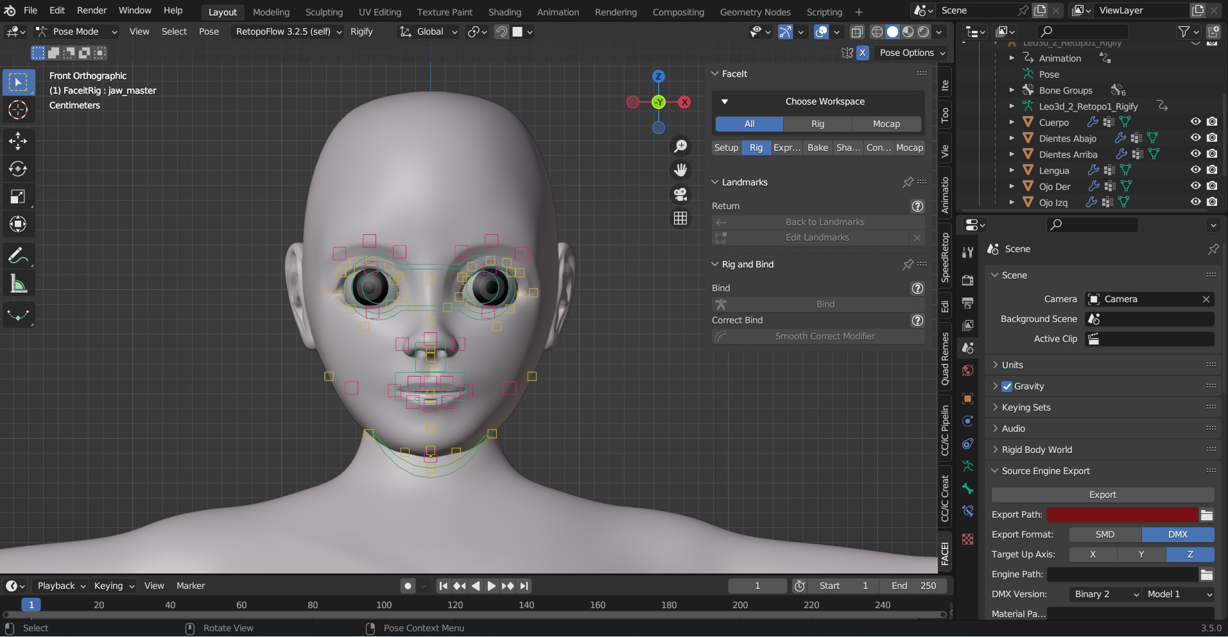Hide the Cuerpo object in the outliner
Image resolution: width=1228 pixels, height=637 pixels.
coord(1195,122)
